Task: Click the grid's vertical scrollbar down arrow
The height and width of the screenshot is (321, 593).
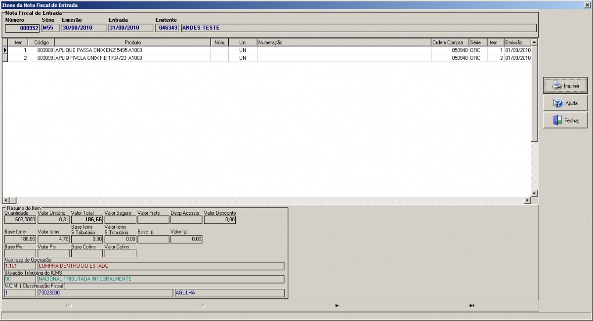Action: [x=534, y=193]
